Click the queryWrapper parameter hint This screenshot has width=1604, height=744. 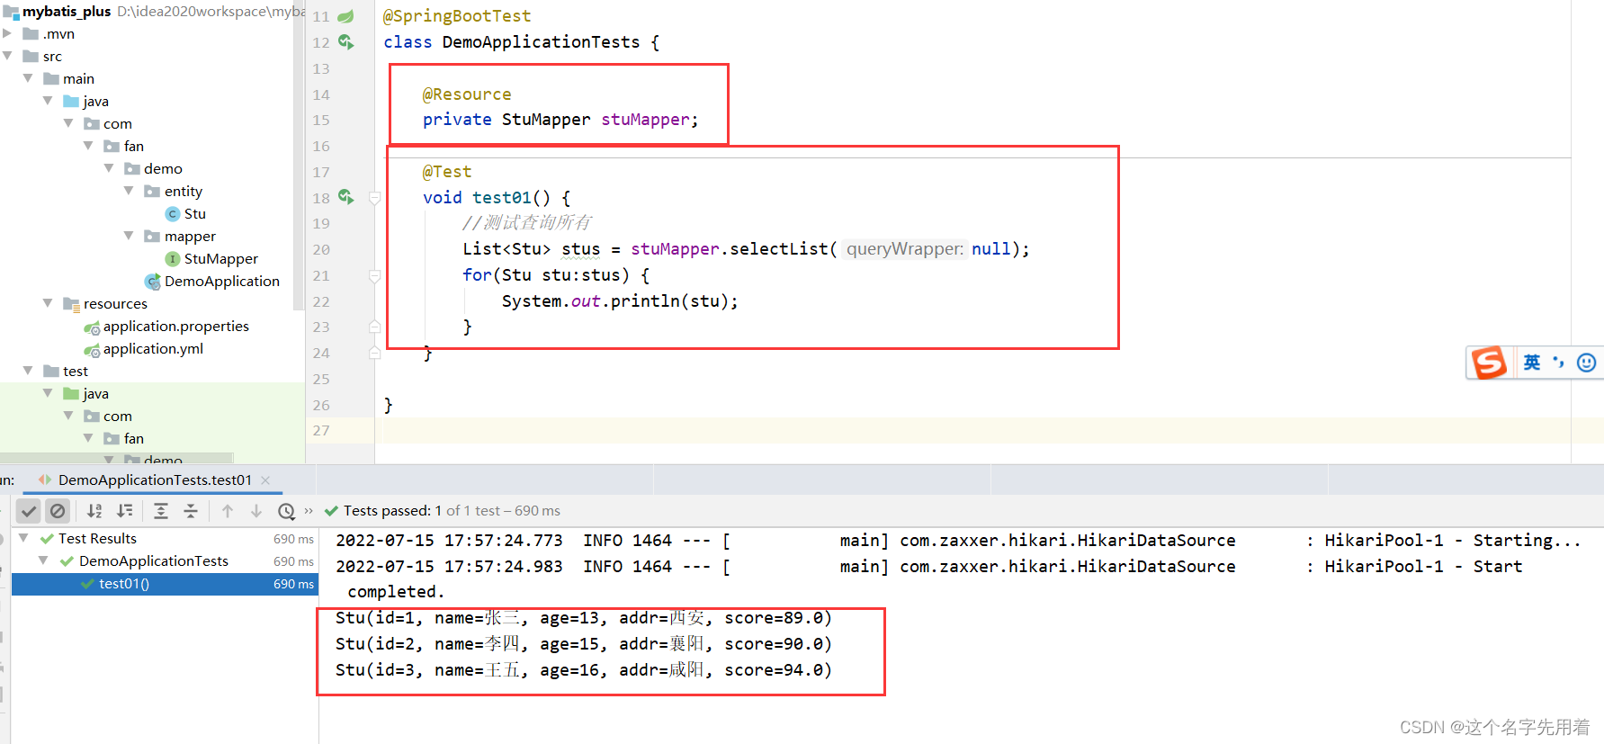click(x=905, y=249)
